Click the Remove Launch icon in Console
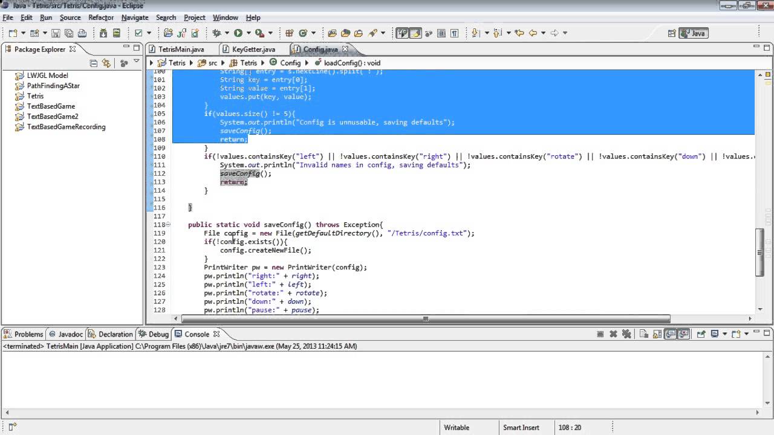Viewport: 774px width, 435px height. (x=613, y=334)
